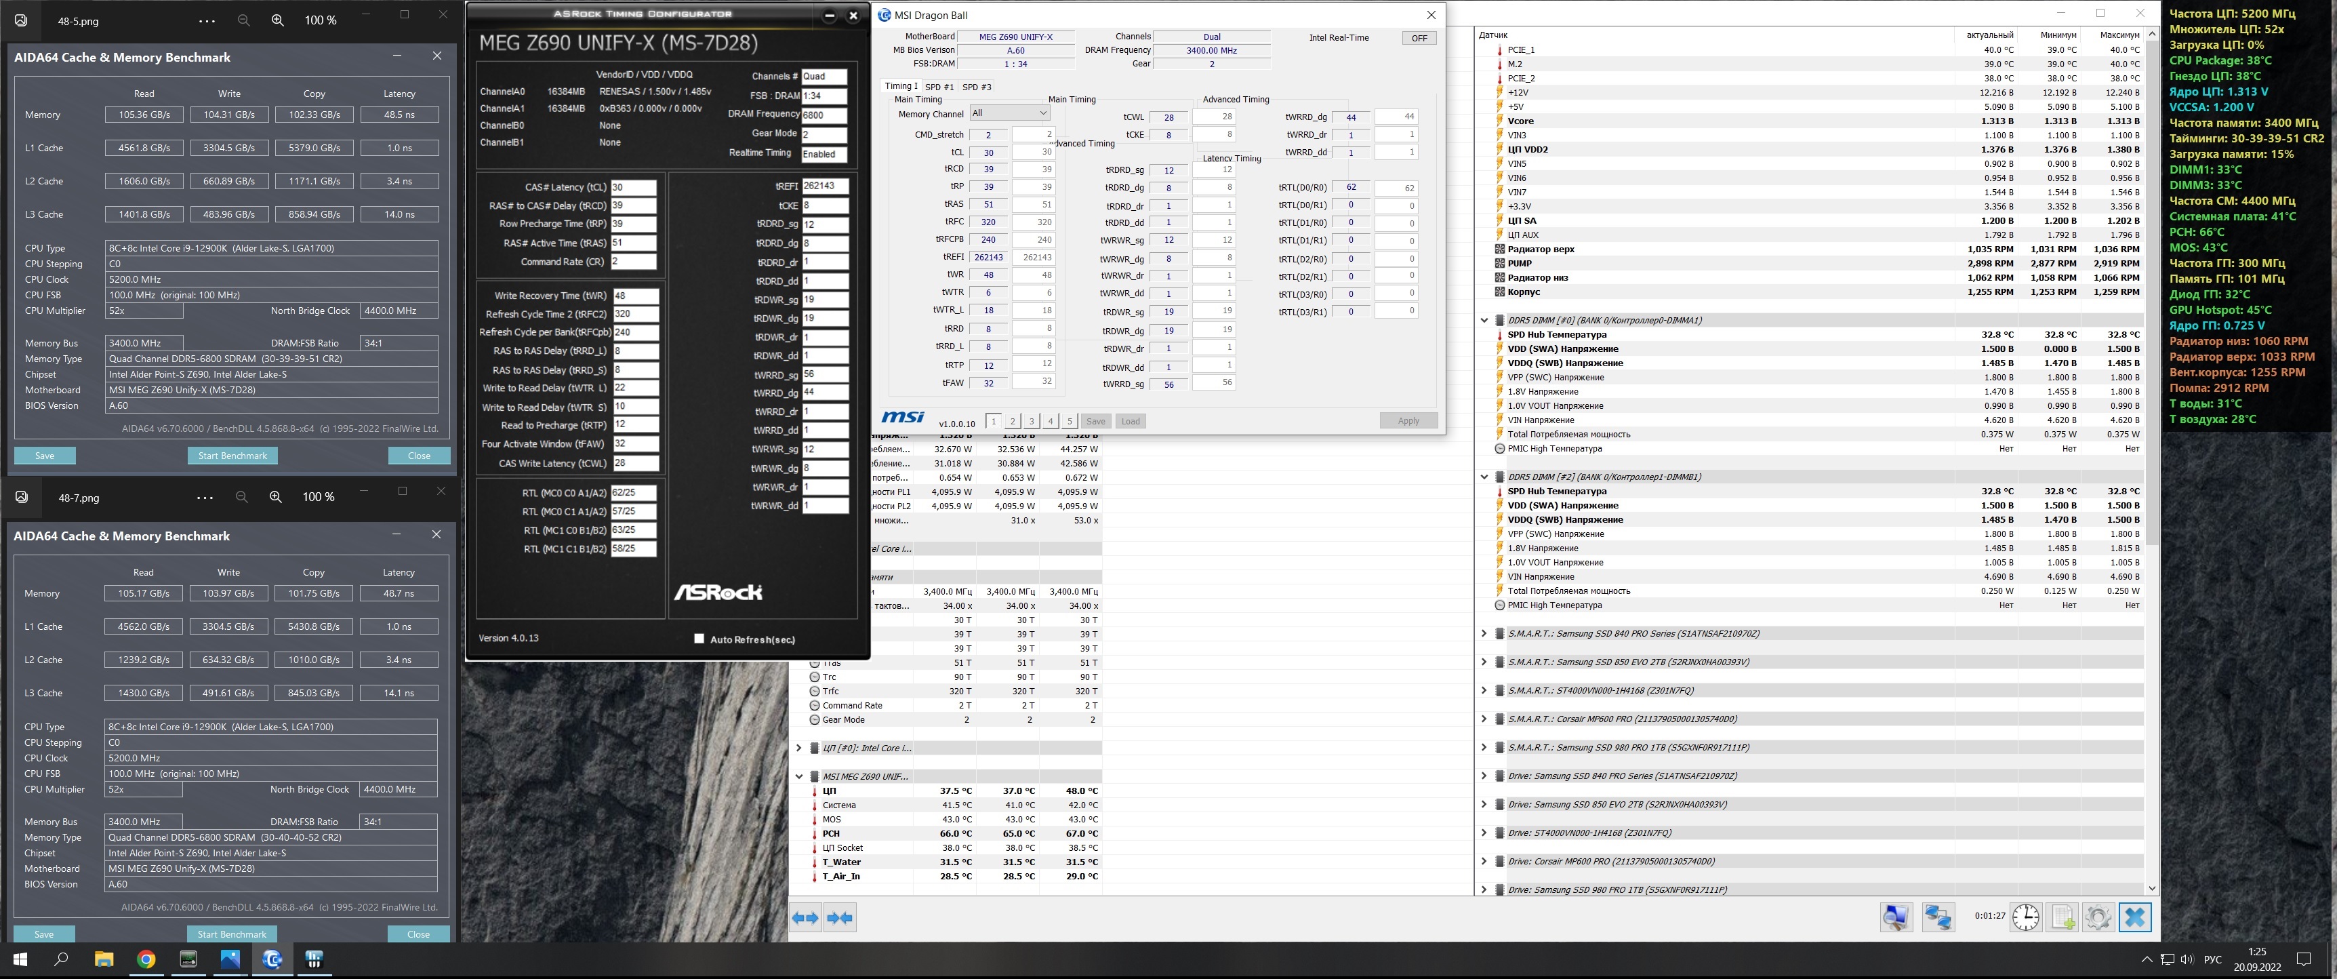Click the clock reset-timer icon

(x=2025, y=917)
